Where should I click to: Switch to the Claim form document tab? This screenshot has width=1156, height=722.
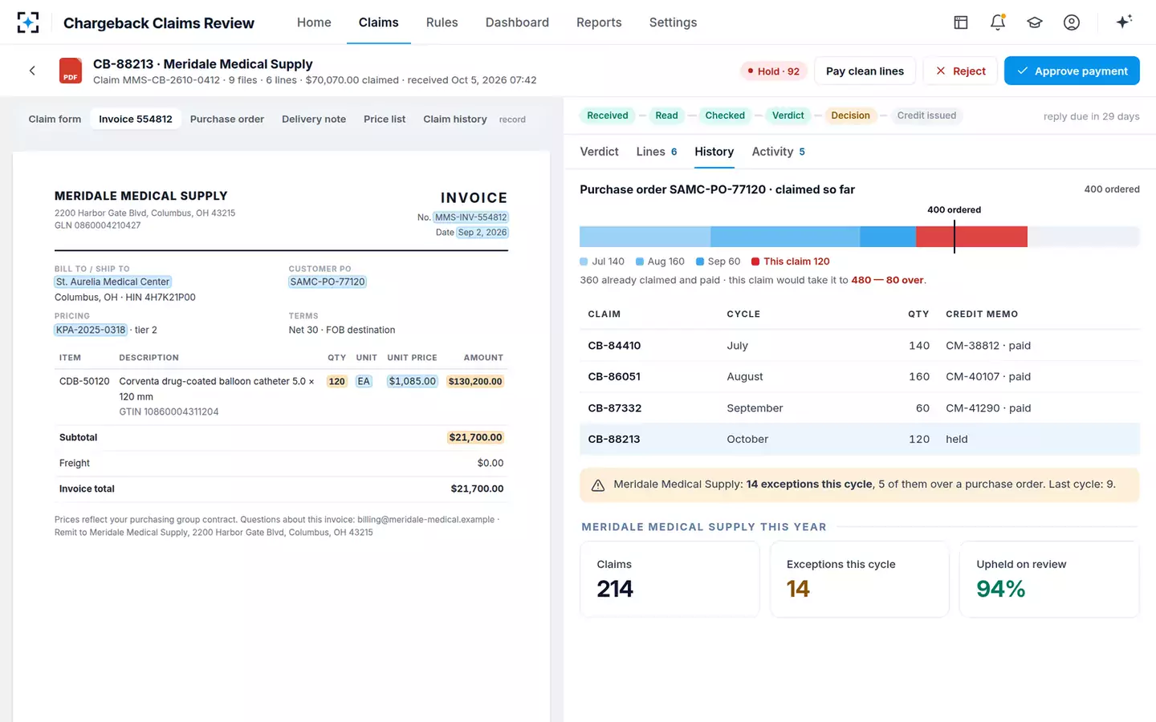click(x=55, y=119)
